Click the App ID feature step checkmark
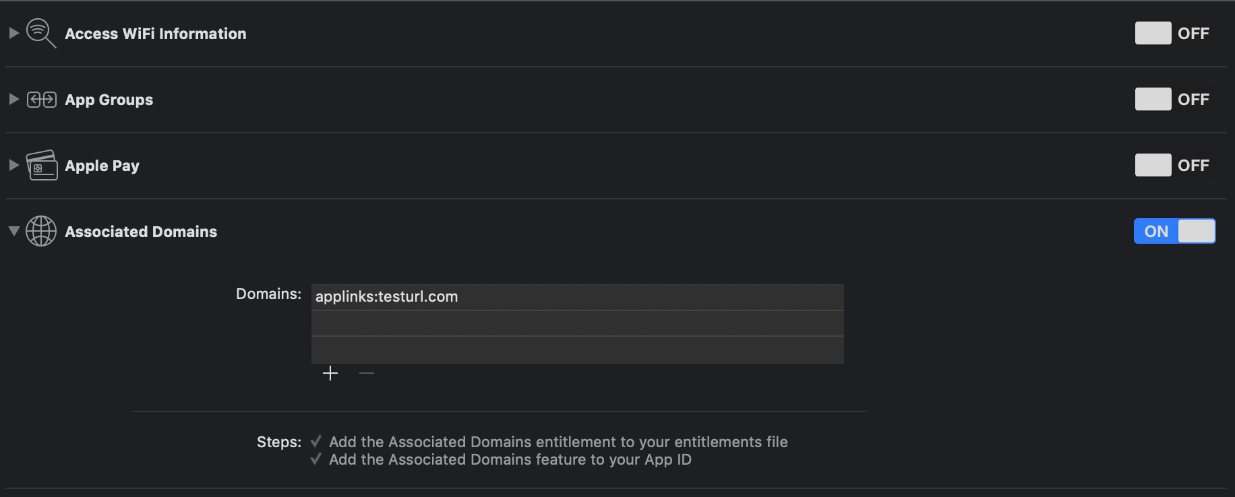 point(315,459)
